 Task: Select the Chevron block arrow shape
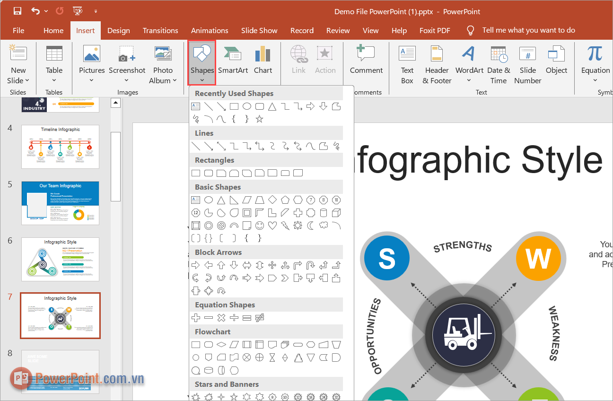click(285, 278)
